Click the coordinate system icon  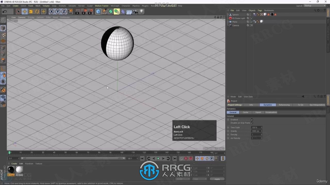click(70, 11)
